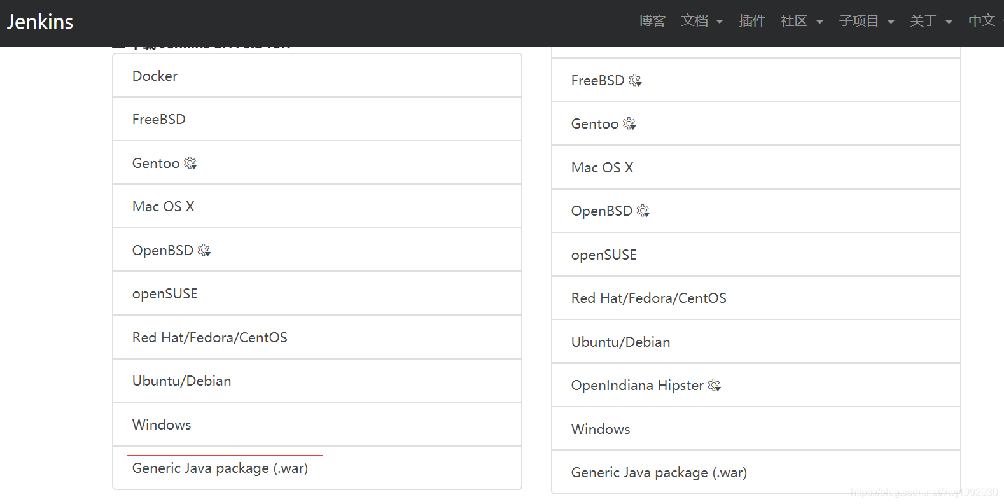Screen dimensions: 1004x504
Task: Expand the 子项目 dropdown menu
Action: pos(867,21)
